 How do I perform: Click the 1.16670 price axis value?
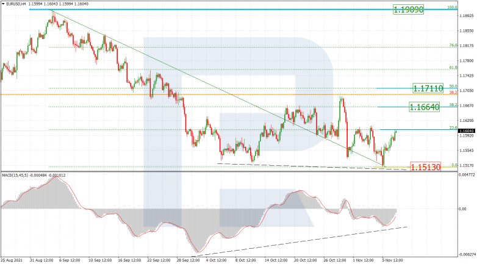tap(467, 105)
